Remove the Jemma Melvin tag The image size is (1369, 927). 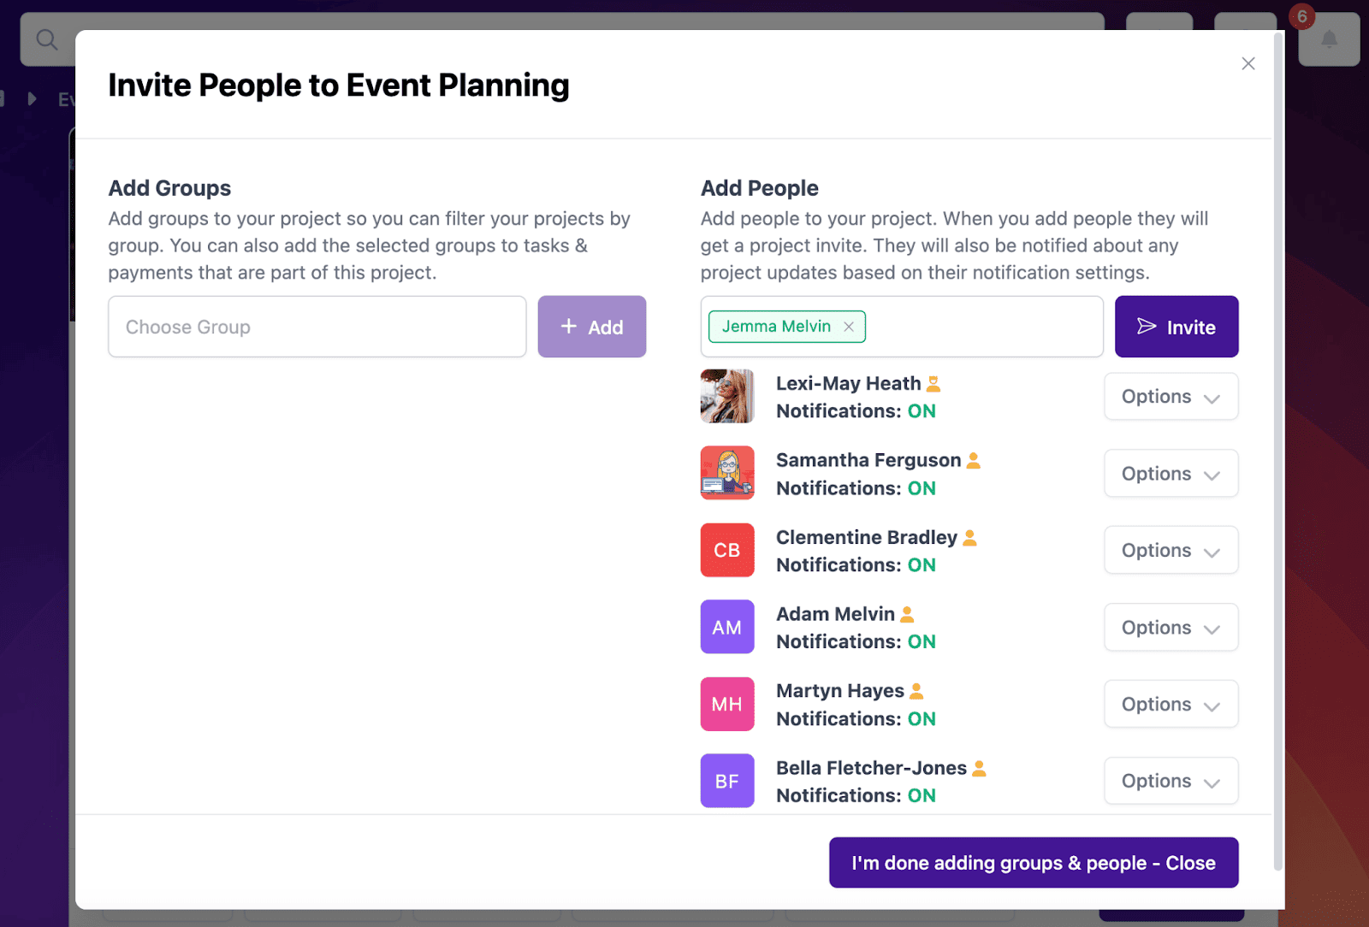[x=849, y=327]
